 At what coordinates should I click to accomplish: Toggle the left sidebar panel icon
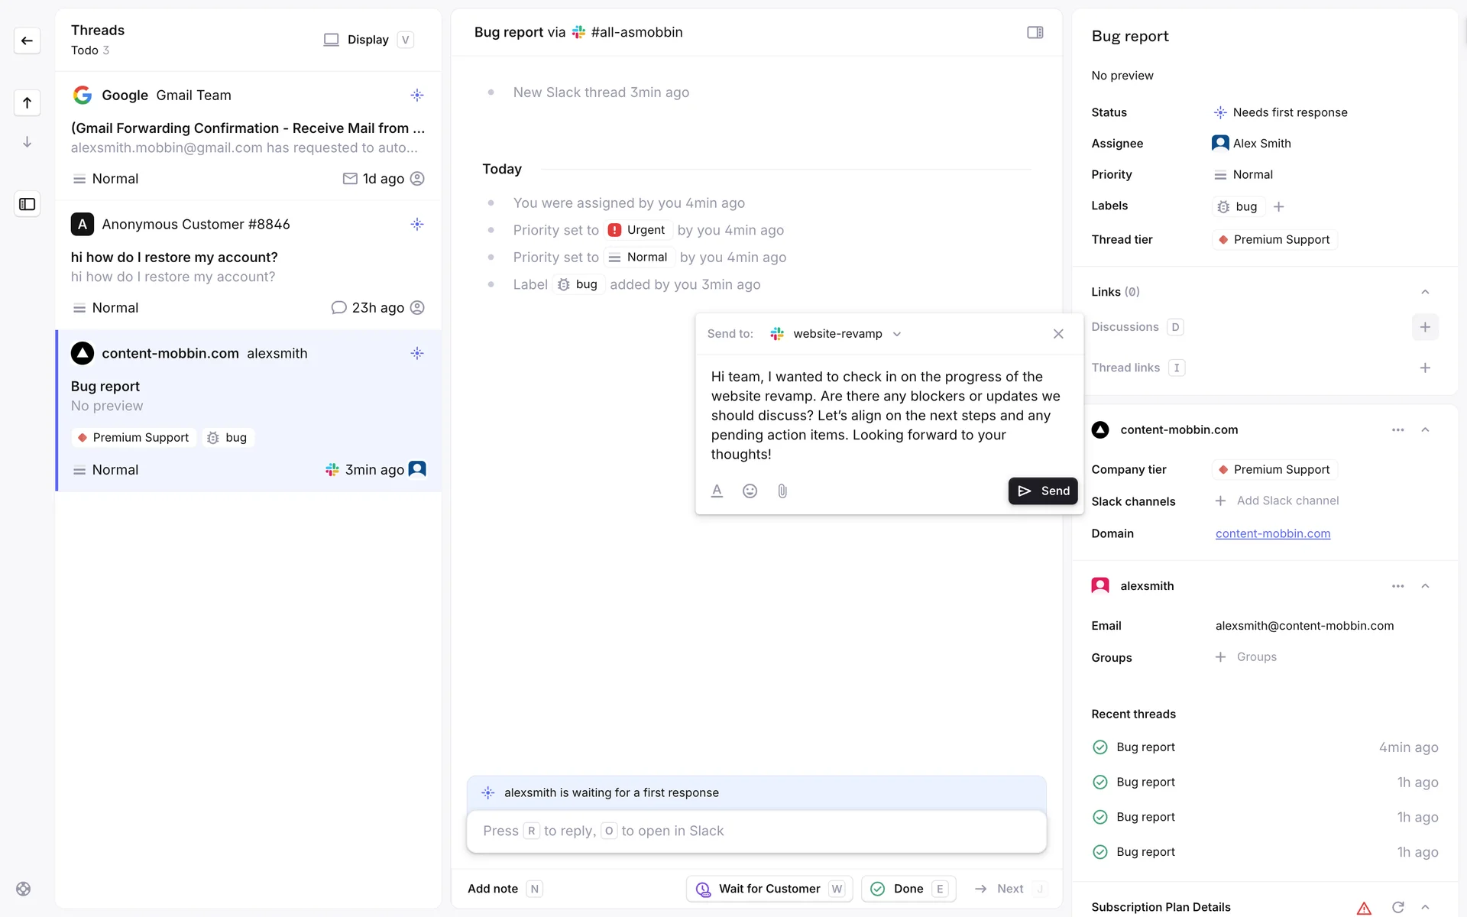[x=27, y=204]
